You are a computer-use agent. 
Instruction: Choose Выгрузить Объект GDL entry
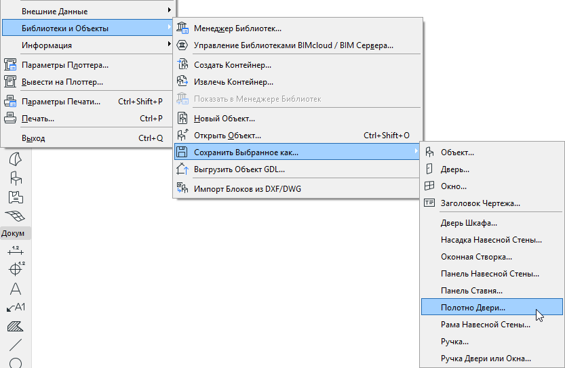298,169
